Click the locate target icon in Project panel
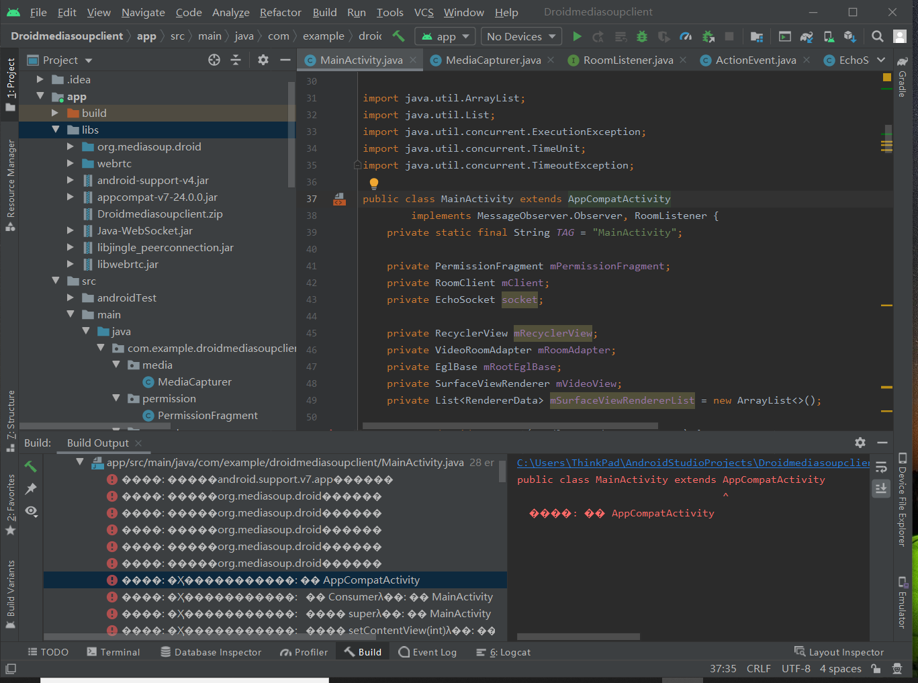Screen dimensions: 918x683 tap(214, 60)
